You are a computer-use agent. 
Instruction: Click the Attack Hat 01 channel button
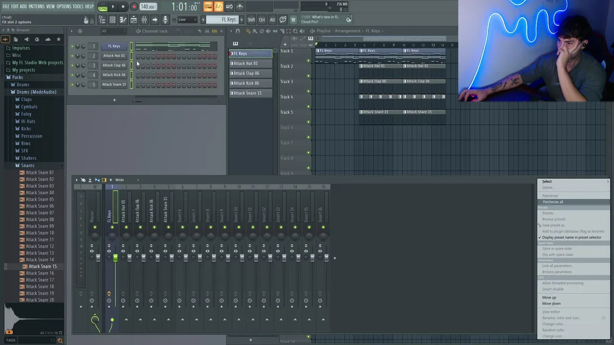pyautogui.click(x=114, y=56)
